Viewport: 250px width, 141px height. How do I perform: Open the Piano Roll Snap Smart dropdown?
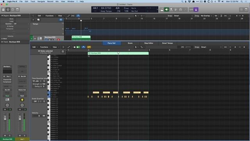(211, 47)
